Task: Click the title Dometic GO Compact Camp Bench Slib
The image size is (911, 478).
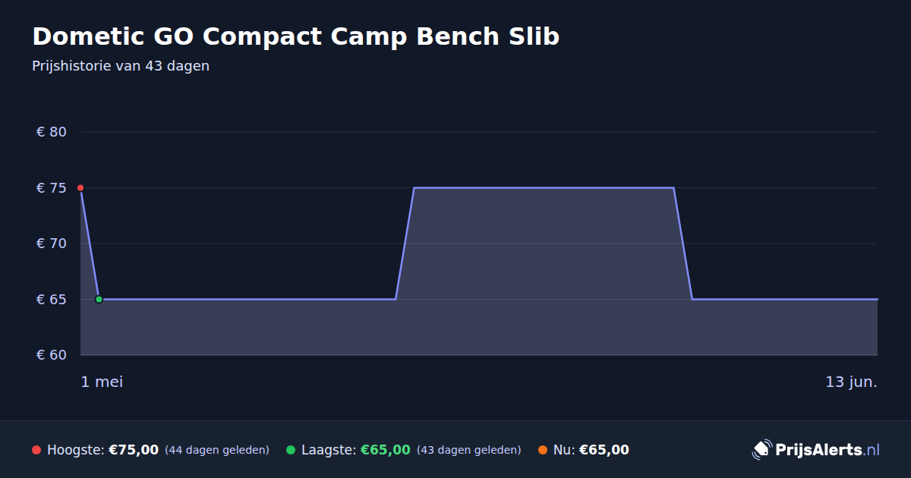Action: pos(296,36)
